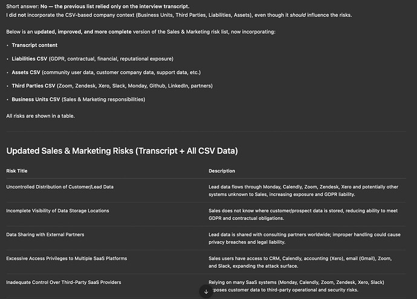Select the "Business Units CSV" bullet item
The image size is (417, 299).
(x=78, y=99)
